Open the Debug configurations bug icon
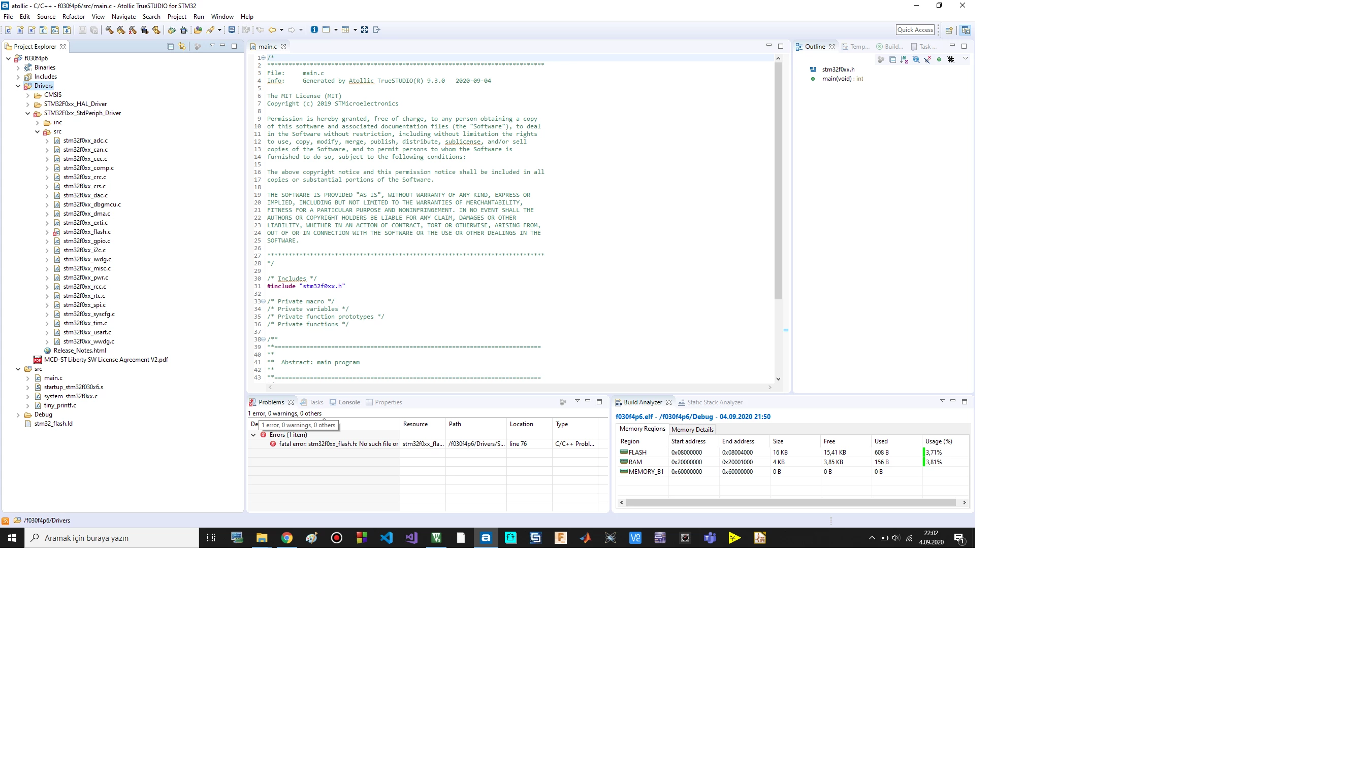 (184, 30)
